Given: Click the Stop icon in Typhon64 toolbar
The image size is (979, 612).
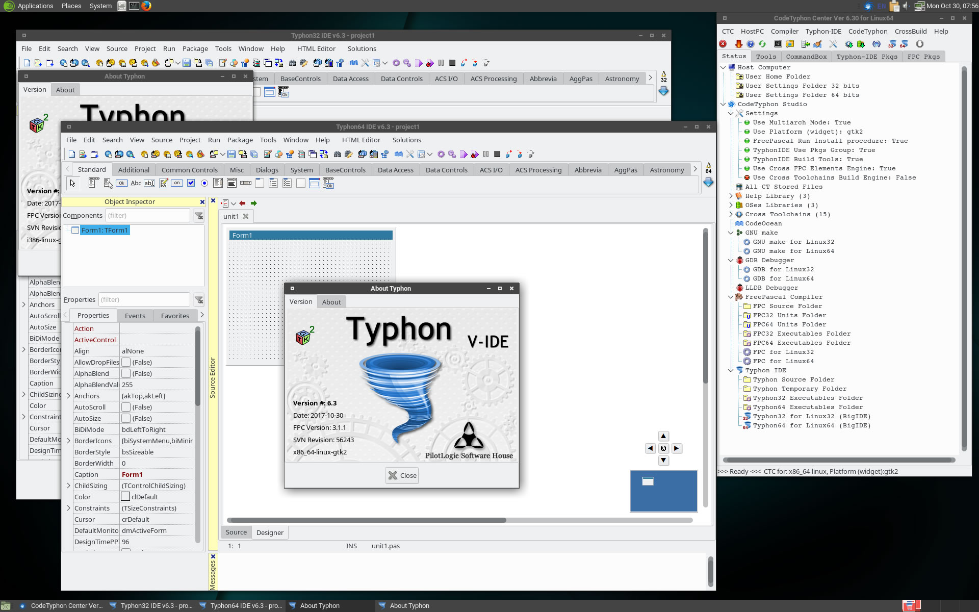Looking at the screenshot, I should pos(497,154).
